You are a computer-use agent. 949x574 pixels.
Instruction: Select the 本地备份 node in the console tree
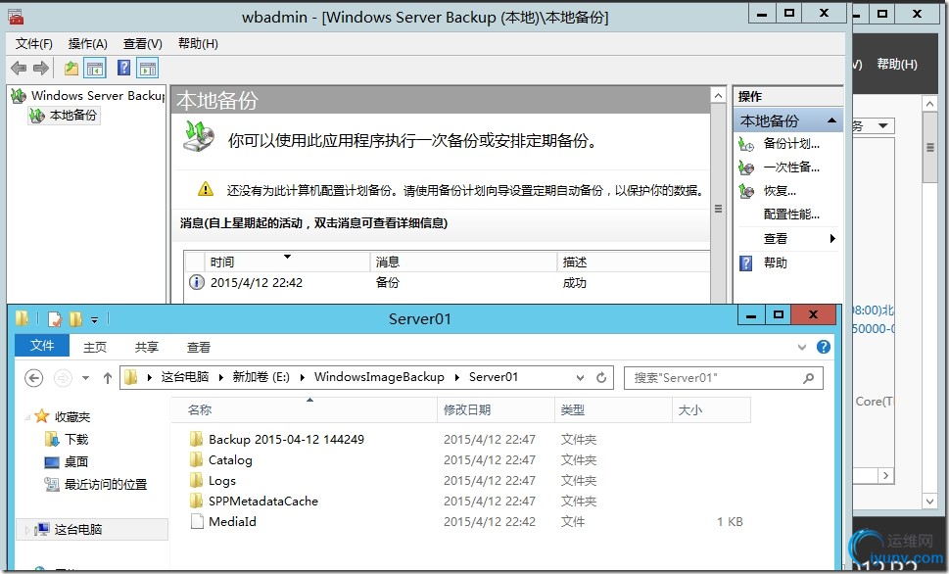pos(65,116)
